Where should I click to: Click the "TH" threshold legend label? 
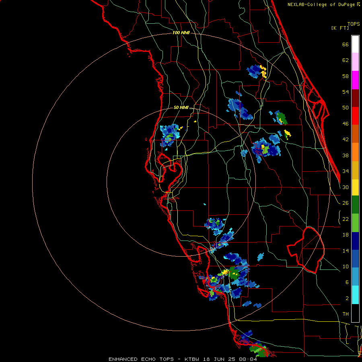tap(346, 314)
